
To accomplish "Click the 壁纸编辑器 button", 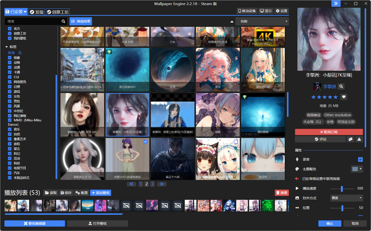I will [35, 223].
